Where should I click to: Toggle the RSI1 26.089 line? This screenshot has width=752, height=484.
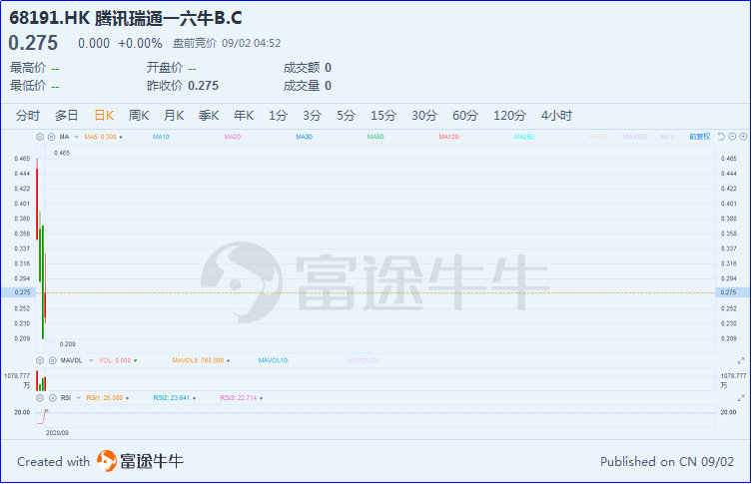(105, 398)
